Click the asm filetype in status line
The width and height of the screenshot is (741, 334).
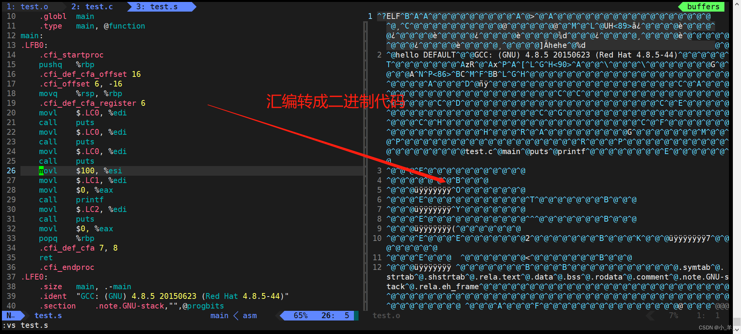pyautogui.click(x=250, y=315)
